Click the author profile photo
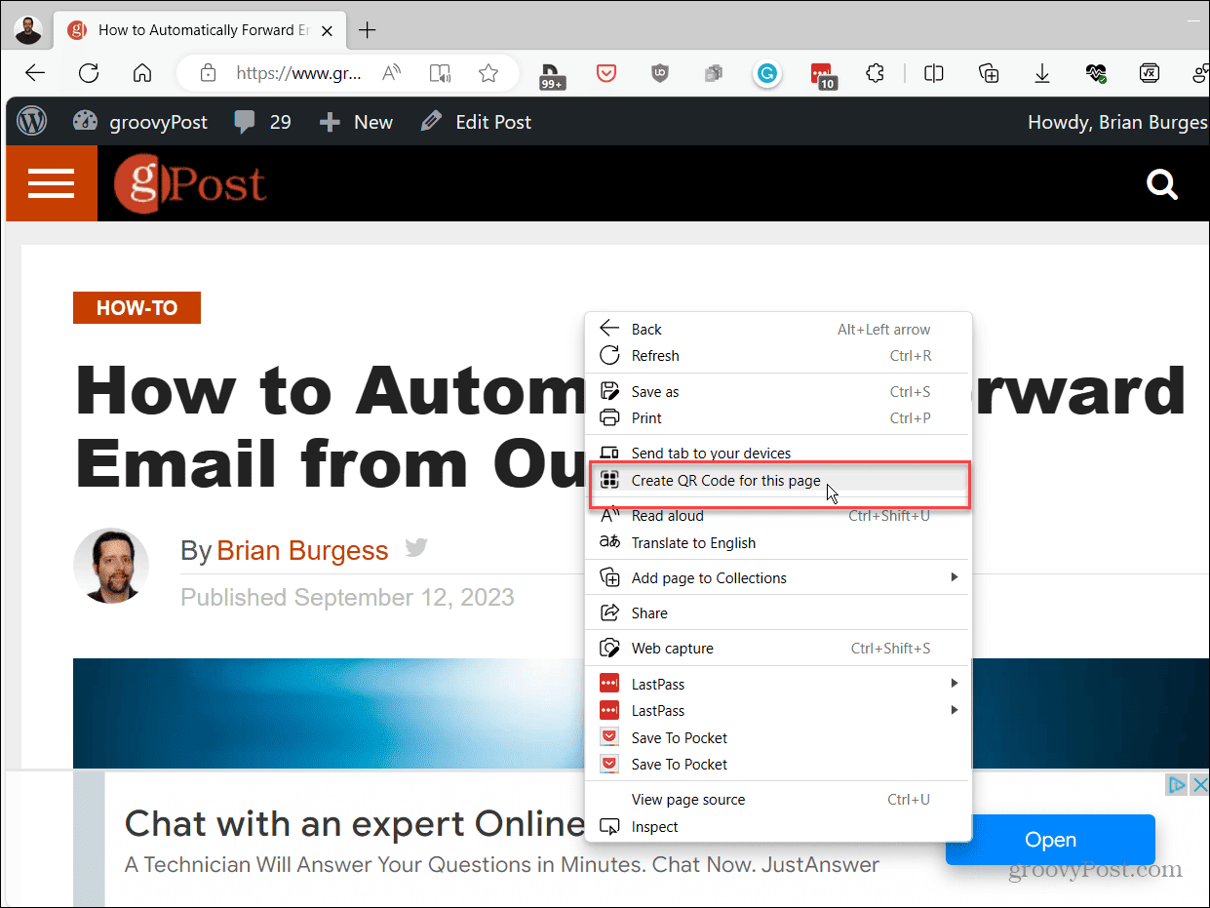The image size is (1210, 908). (x=111, y=566)
